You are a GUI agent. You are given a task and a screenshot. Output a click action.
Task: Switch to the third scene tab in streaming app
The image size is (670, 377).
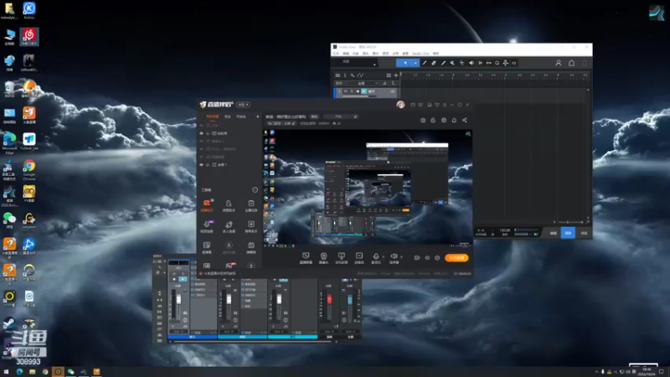coord(241,116)
